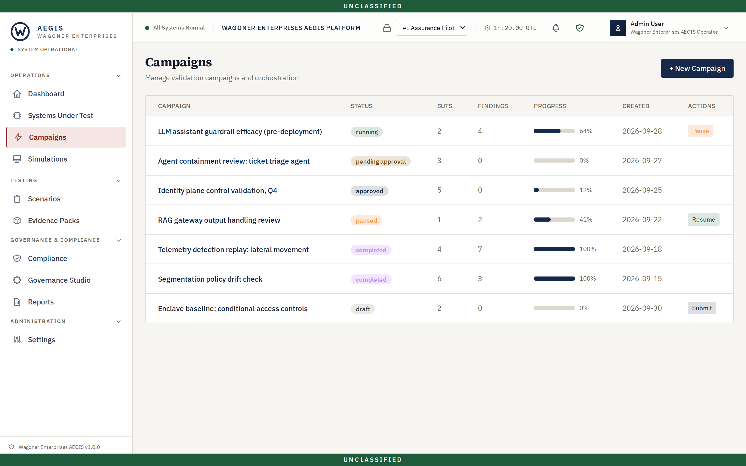Click the STATUS column header
Image resolution: width=746 pixels, height=466 pixels.
coord(362,106)
